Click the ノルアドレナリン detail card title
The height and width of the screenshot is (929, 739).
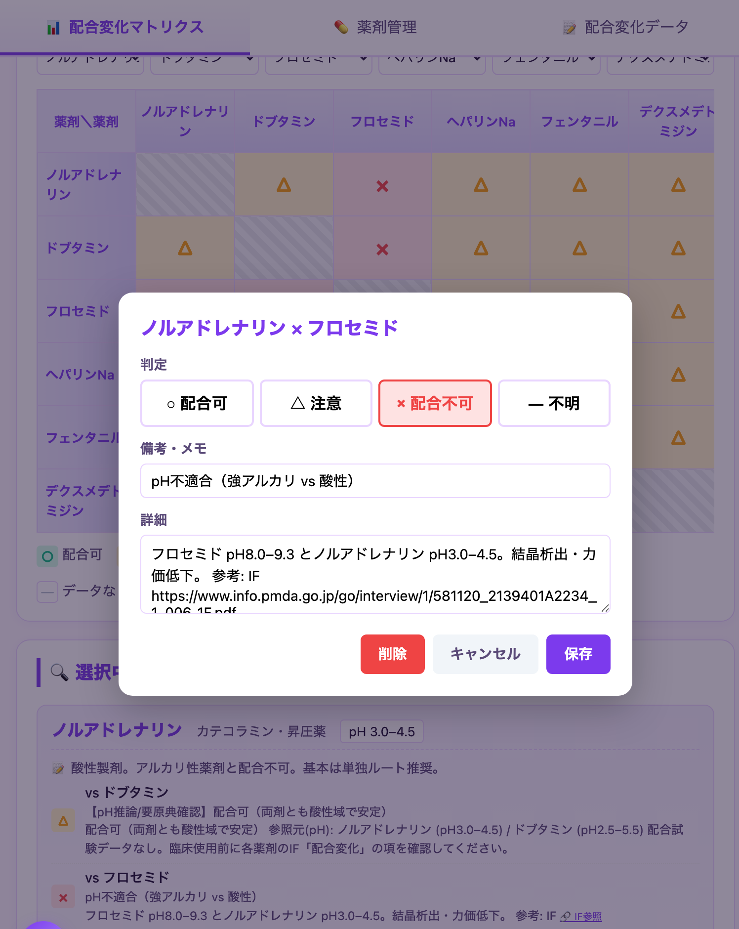pyautogui.click(x=118, y=730)
